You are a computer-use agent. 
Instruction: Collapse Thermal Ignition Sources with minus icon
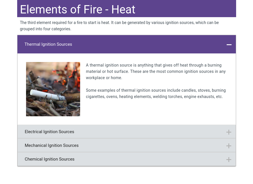229,45
